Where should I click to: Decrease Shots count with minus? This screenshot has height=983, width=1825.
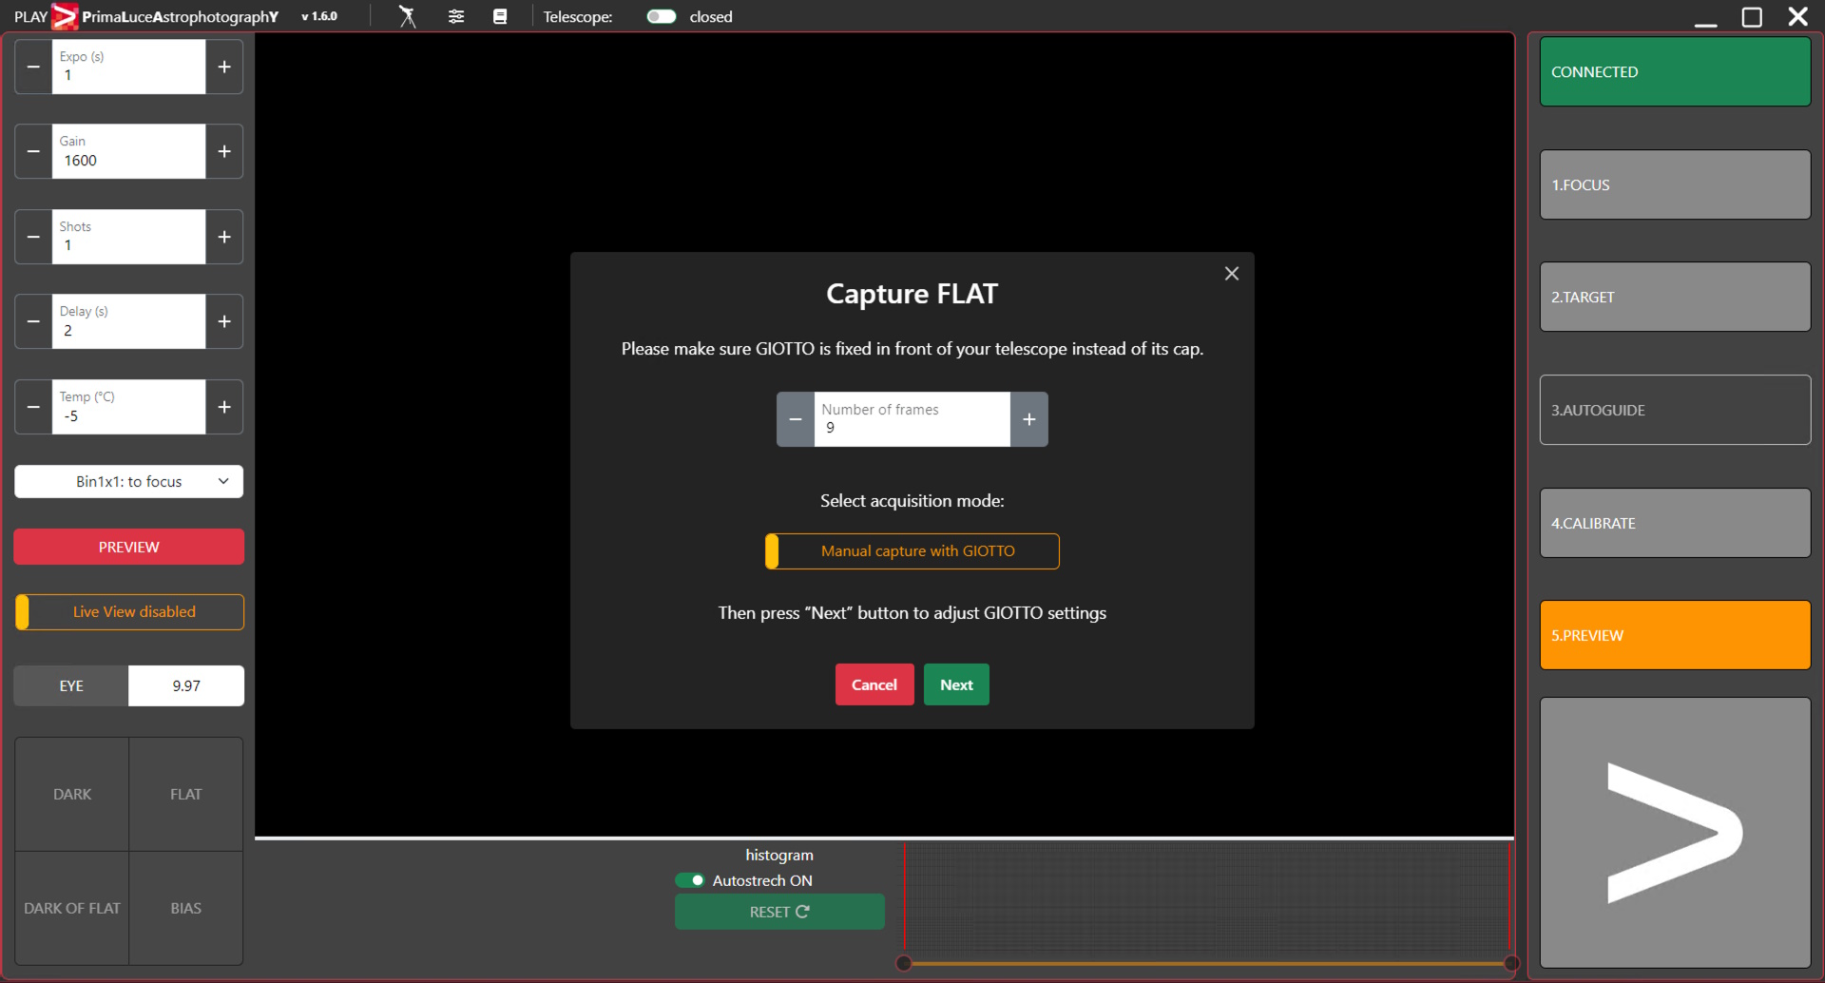(x=33, y=237)
